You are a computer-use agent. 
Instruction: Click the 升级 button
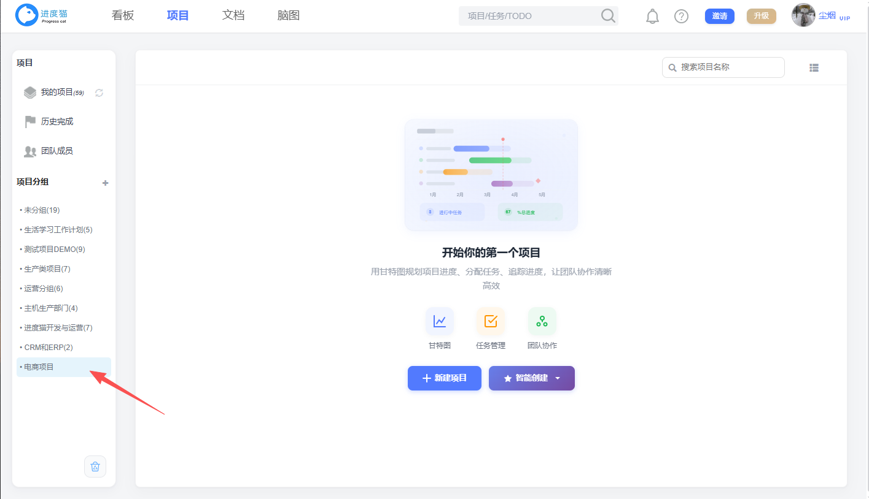tap(762, 16)
